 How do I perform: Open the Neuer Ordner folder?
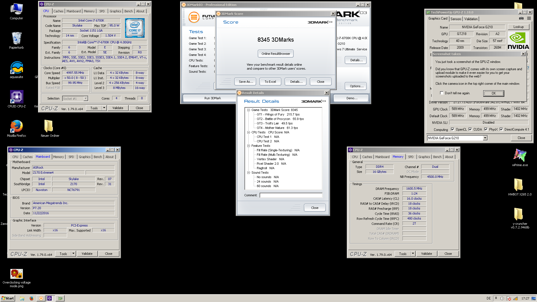click(x=50, y=129)
